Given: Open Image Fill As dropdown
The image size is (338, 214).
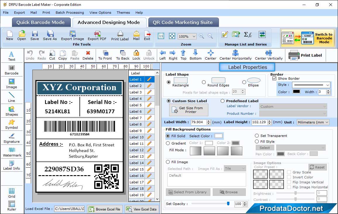Looking at the screenshot, I should tap(235, 168).
